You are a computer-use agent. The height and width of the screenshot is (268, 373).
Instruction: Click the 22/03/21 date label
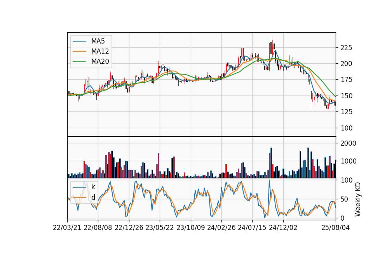[67, 228]
